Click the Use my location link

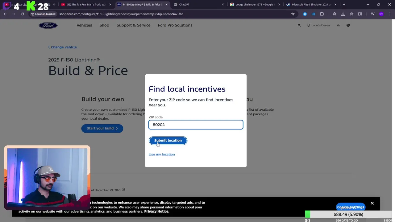162,154
